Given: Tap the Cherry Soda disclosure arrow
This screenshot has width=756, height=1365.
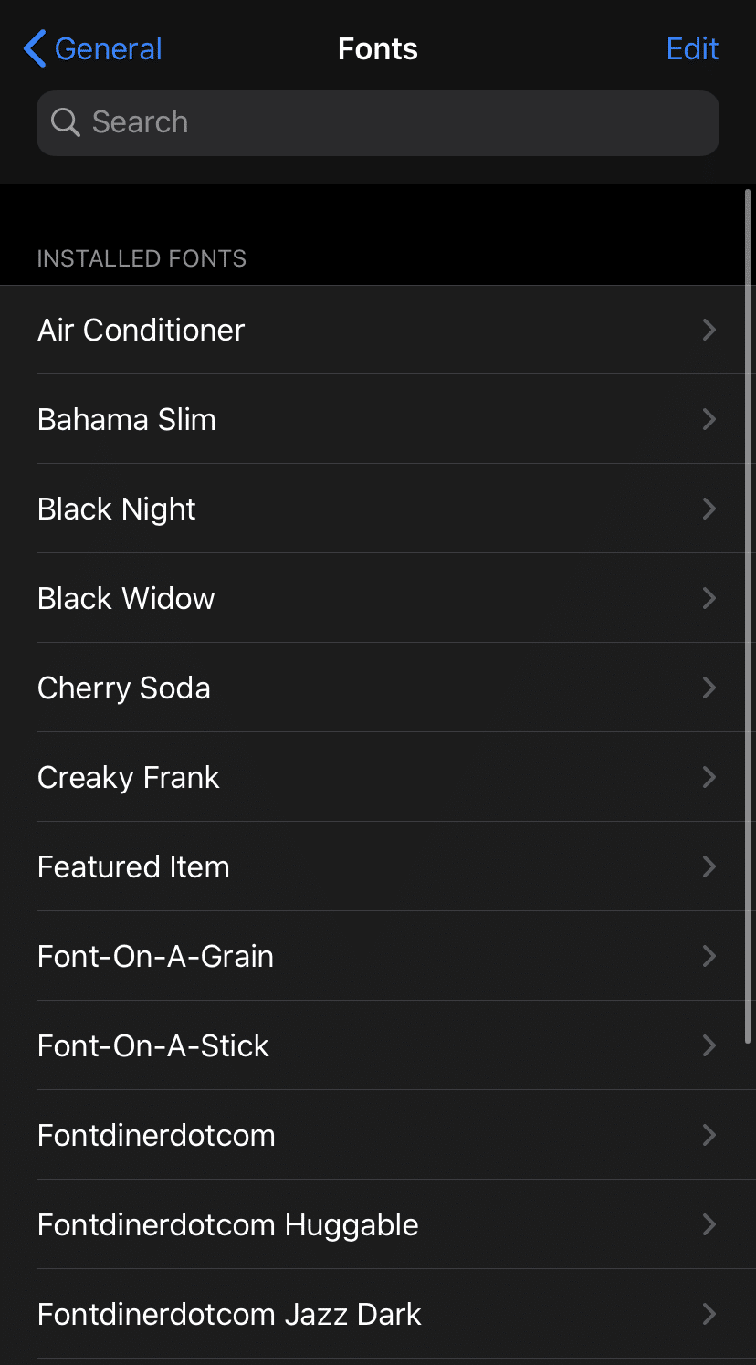Looking at the screenshot, I should tap(709, 688).
